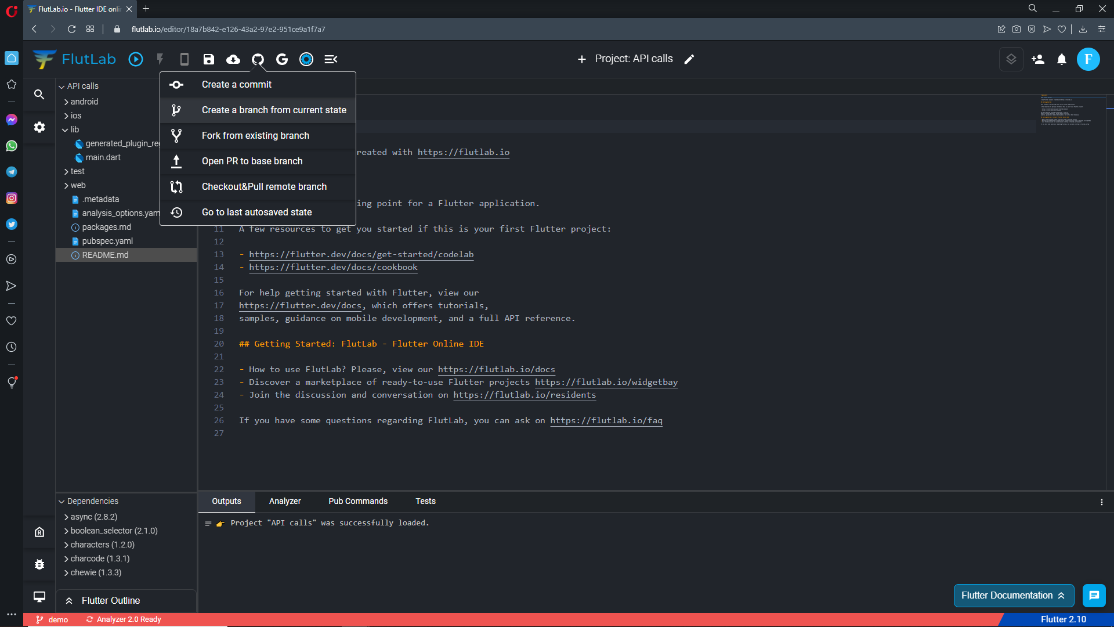Edit project name with pencil icon

[x=689, y=59]
